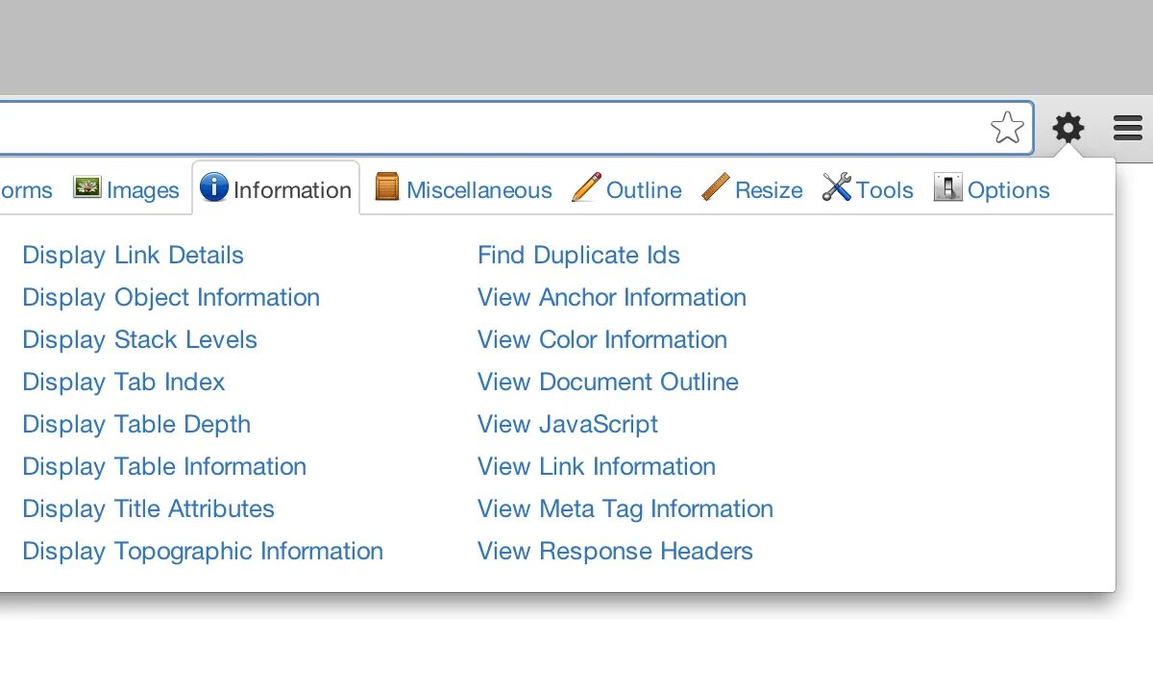1153x692 pixels.
Task: Choose View Response Headers
Action: click(615, 551)
